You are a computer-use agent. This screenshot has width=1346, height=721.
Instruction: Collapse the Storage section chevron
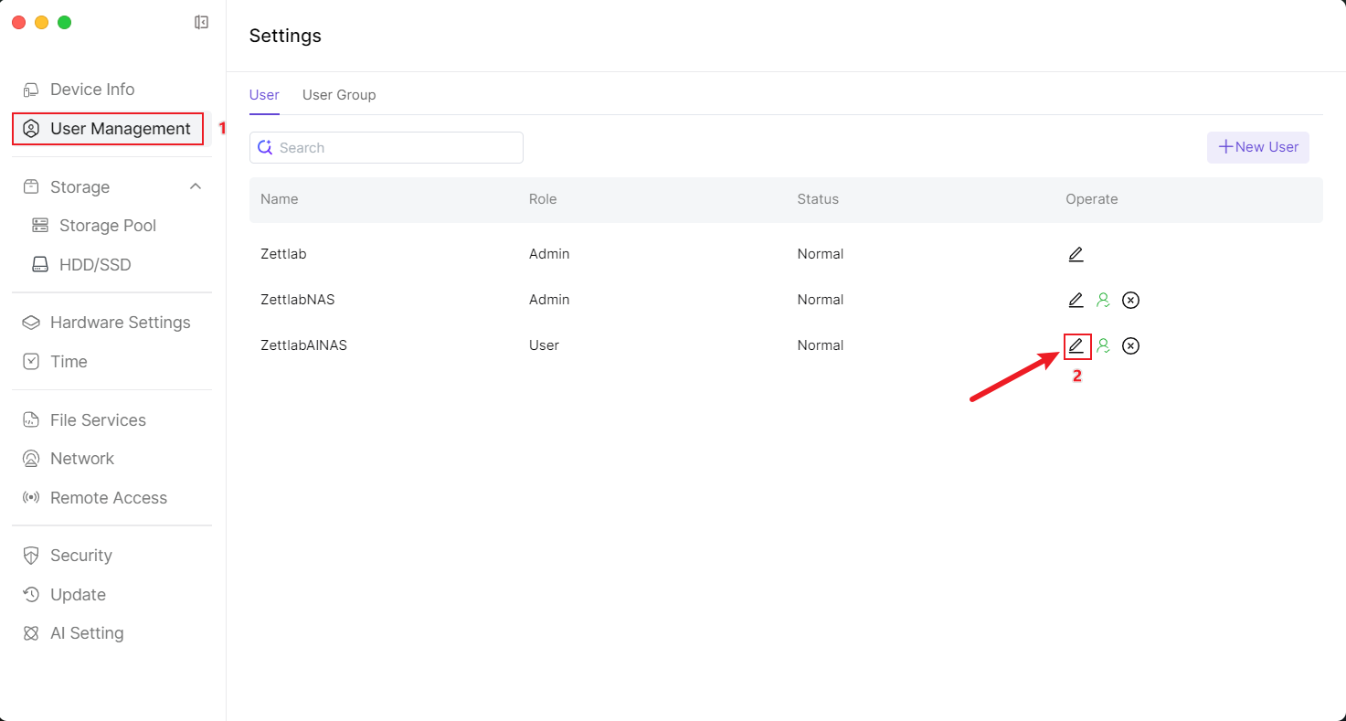click(x=195, y=186)
